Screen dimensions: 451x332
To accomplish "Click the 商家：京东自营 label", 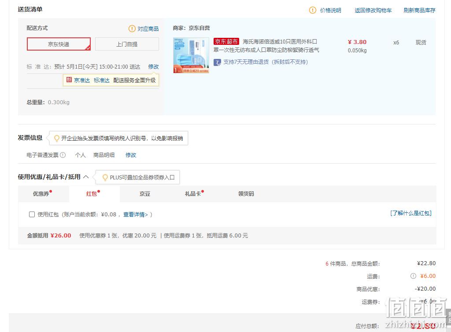I will click(x=191, y=28).
